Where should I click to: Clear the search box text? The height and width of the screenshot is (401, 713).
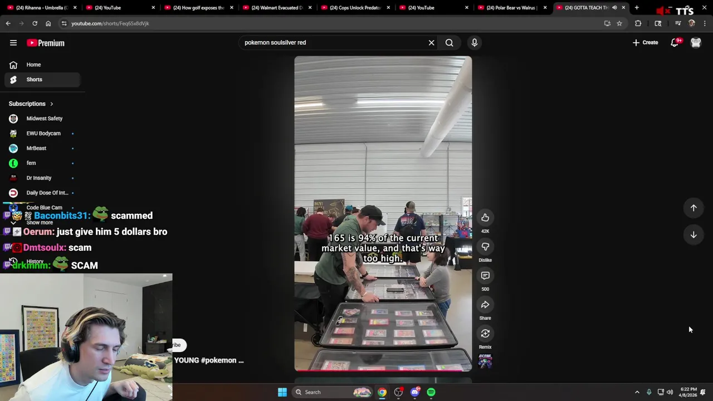[431, 42]
